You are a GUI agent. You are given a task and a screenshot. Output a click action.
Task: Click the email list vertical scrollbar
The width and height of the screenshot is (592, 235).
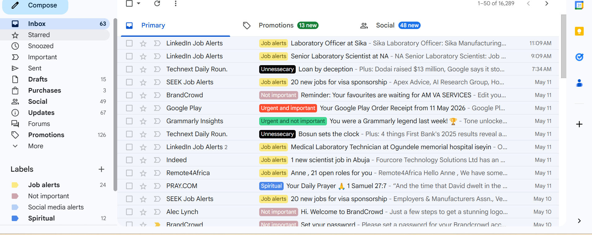coord(564,46)
